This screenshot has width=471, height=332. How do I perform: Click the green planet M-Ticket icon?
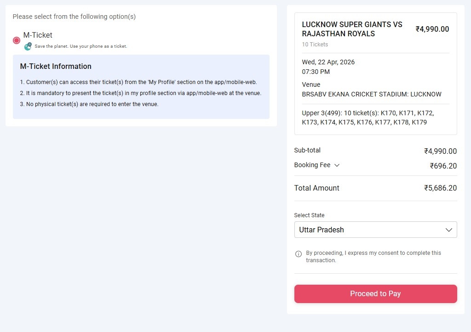(28, 46)
